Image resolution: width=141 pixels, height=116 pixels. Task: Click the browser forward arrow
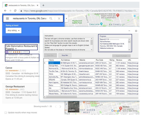click(10, 11)
